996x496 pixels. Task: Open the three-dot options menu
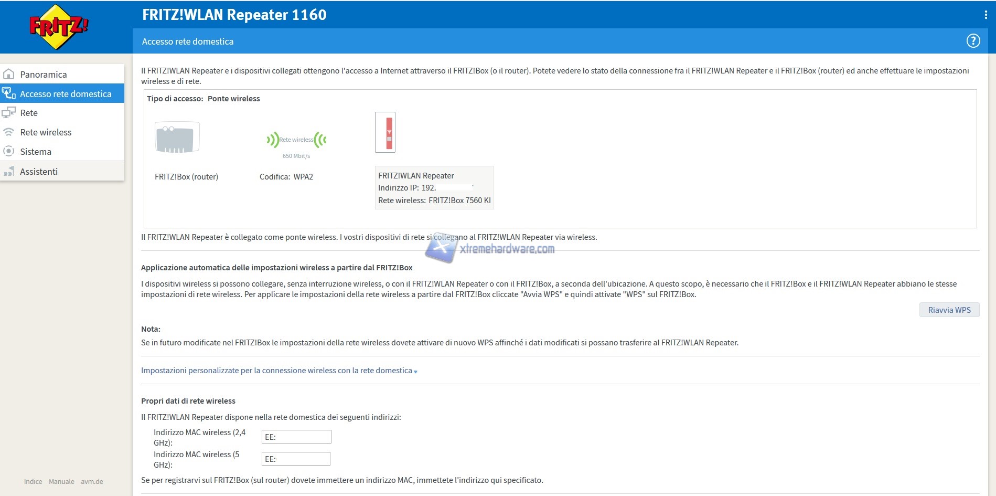(x=986, y=15)
